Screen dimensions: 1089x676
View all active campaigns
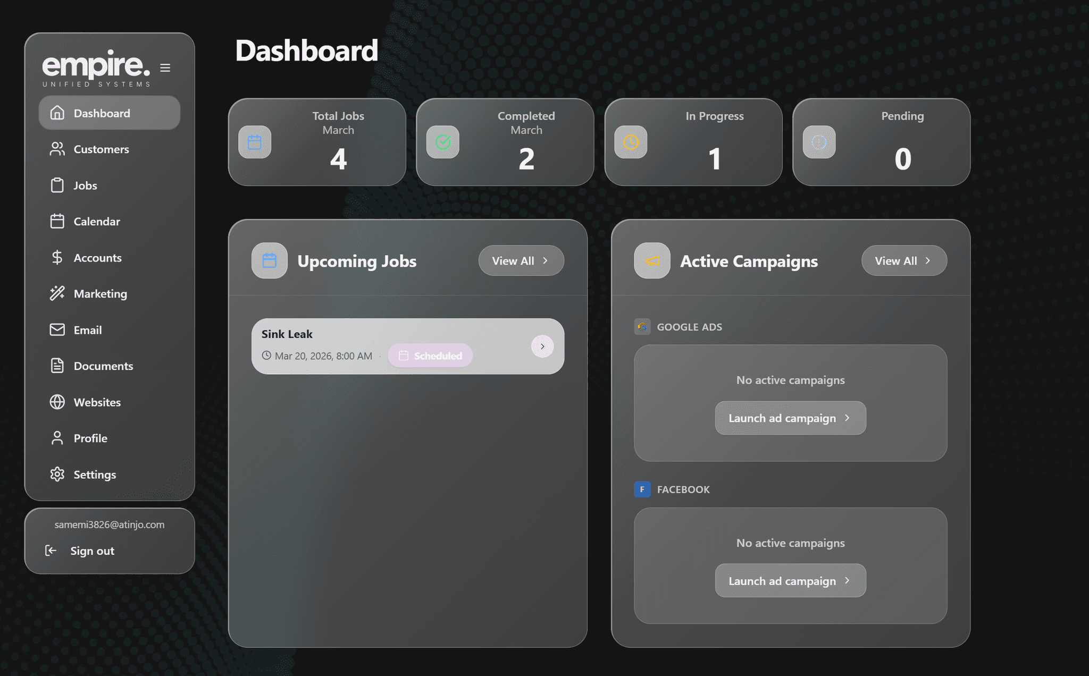pos(904,260)
